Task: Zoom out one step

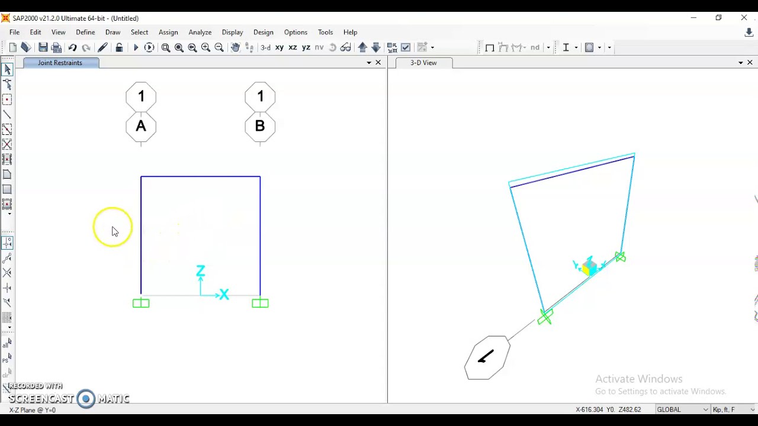Action: tap(219, 47)
